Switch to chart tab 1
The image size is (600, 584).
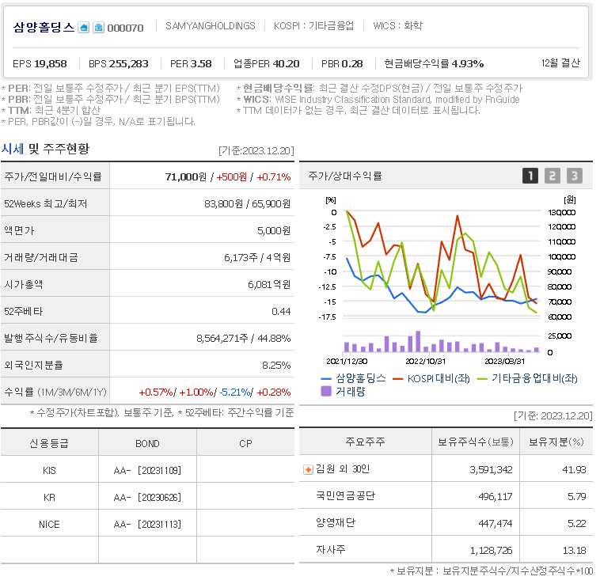click(x=530, y=176)
